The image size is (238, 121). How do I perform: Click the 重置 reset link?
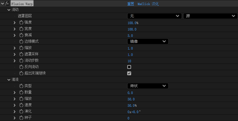click(x=131, y=4)
